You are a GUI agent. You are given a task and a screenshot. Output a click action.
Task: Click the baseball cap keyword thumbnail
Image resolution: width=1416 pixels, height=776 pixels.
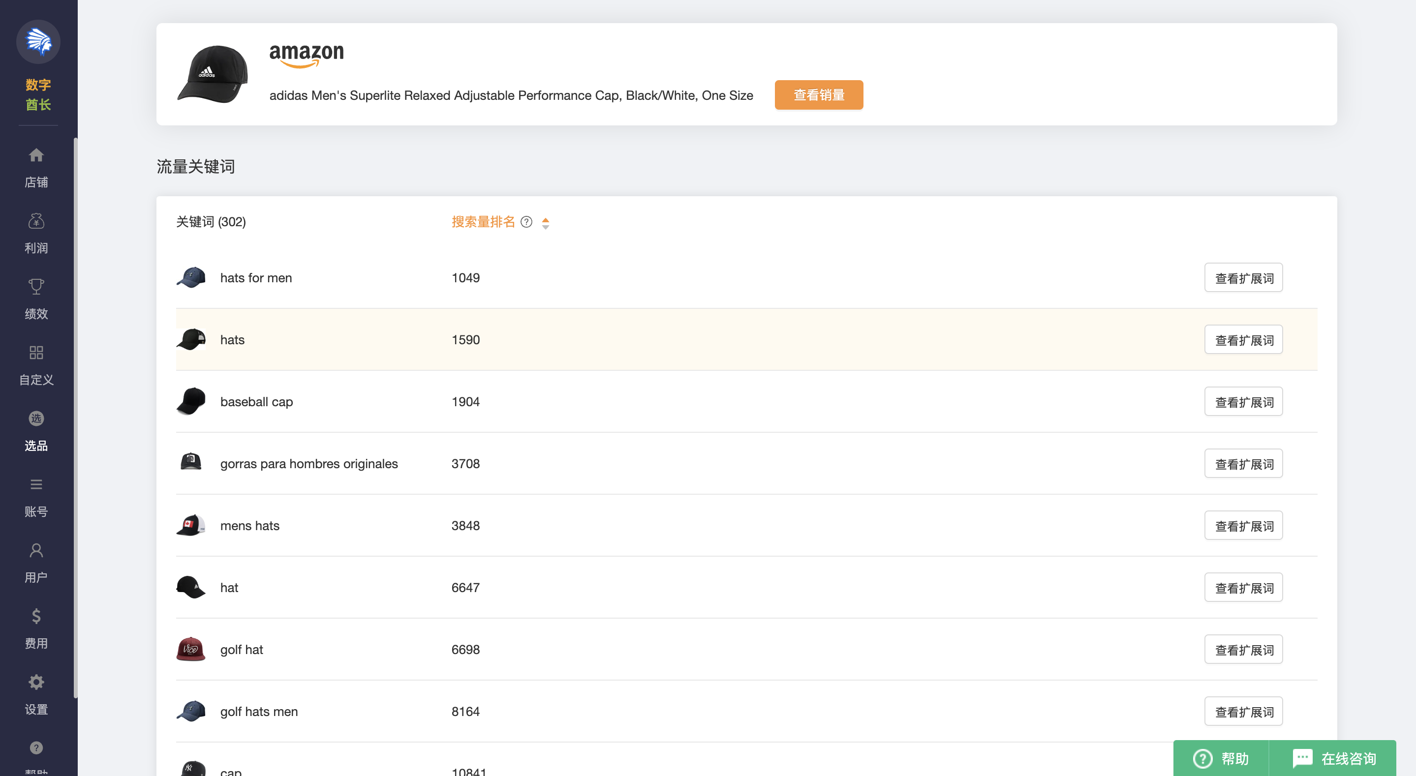pos(191,402)
